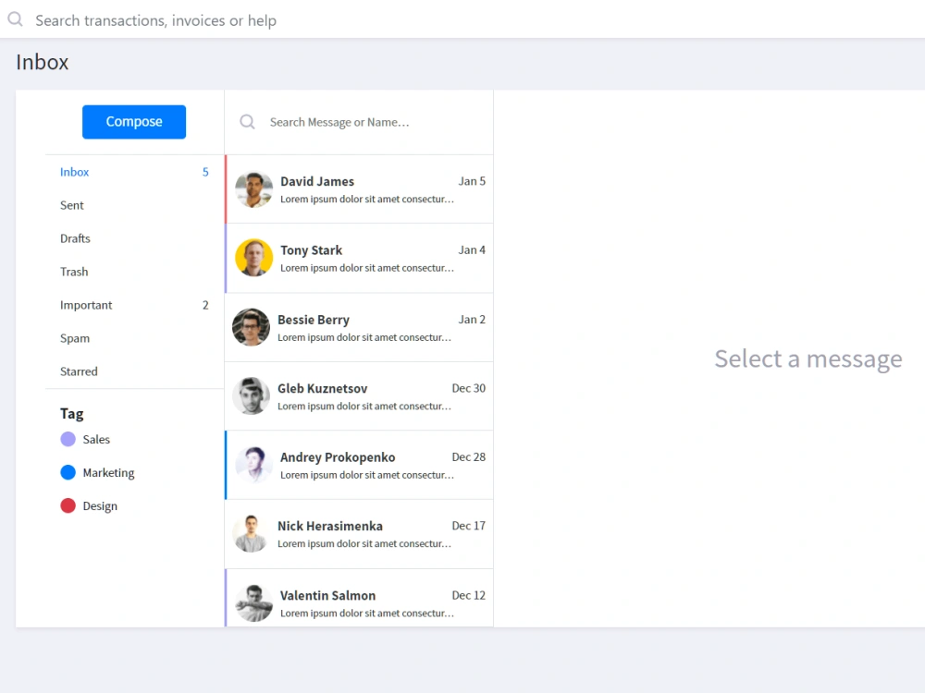Click the Jan 4 date label
Image resolution: width=925 pixels, height=693 pixels.
[472, 250]
